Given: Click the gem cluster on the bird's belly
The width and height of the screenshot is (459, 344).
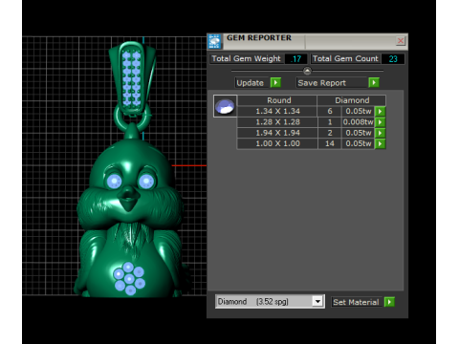Looking at the screenshot, I should coord(129,278).
